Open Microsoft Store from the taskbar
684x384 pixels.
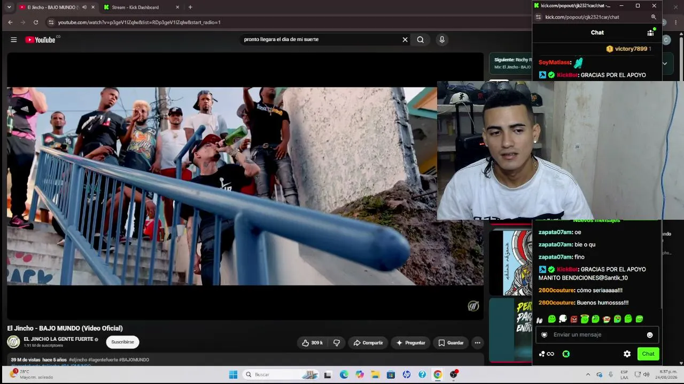click(391, 374)
